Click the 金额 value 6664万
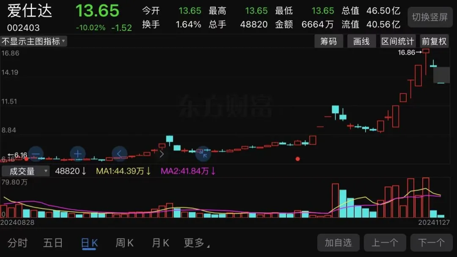The width and height of the screenshot is (457, 257). [x=317, y=24]
